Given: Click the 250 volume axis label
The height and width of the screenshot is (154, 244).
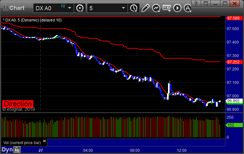Looking at the screenshot, I should click(230, 117).
